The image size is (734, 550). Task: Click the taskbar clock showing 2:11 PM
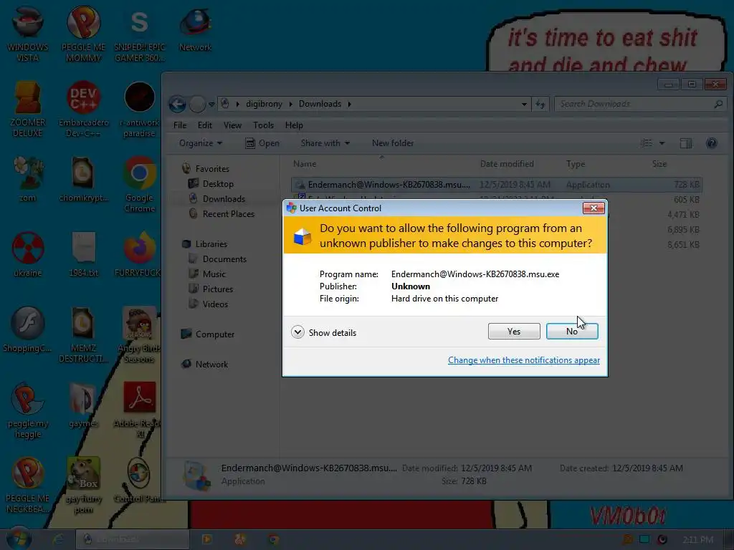pos(697,540)
